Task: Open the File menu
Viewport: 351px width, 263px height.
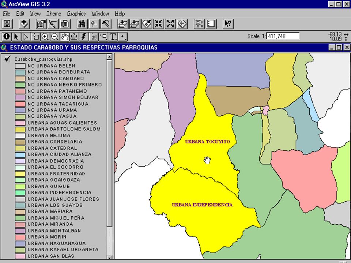Action: (7, 14)
